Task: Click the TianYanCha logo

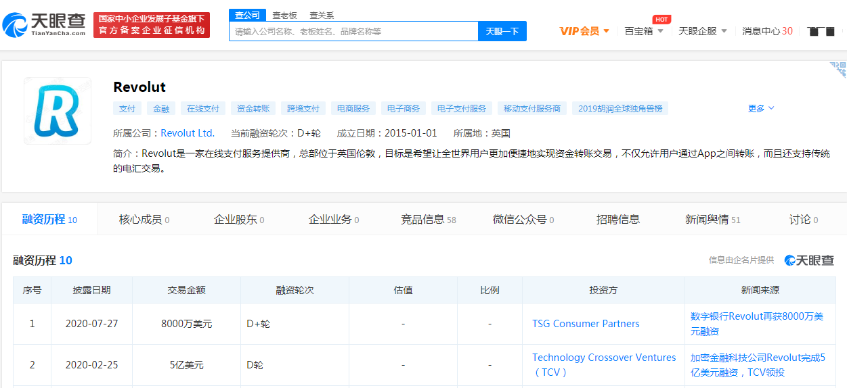Action: [45, 24]
